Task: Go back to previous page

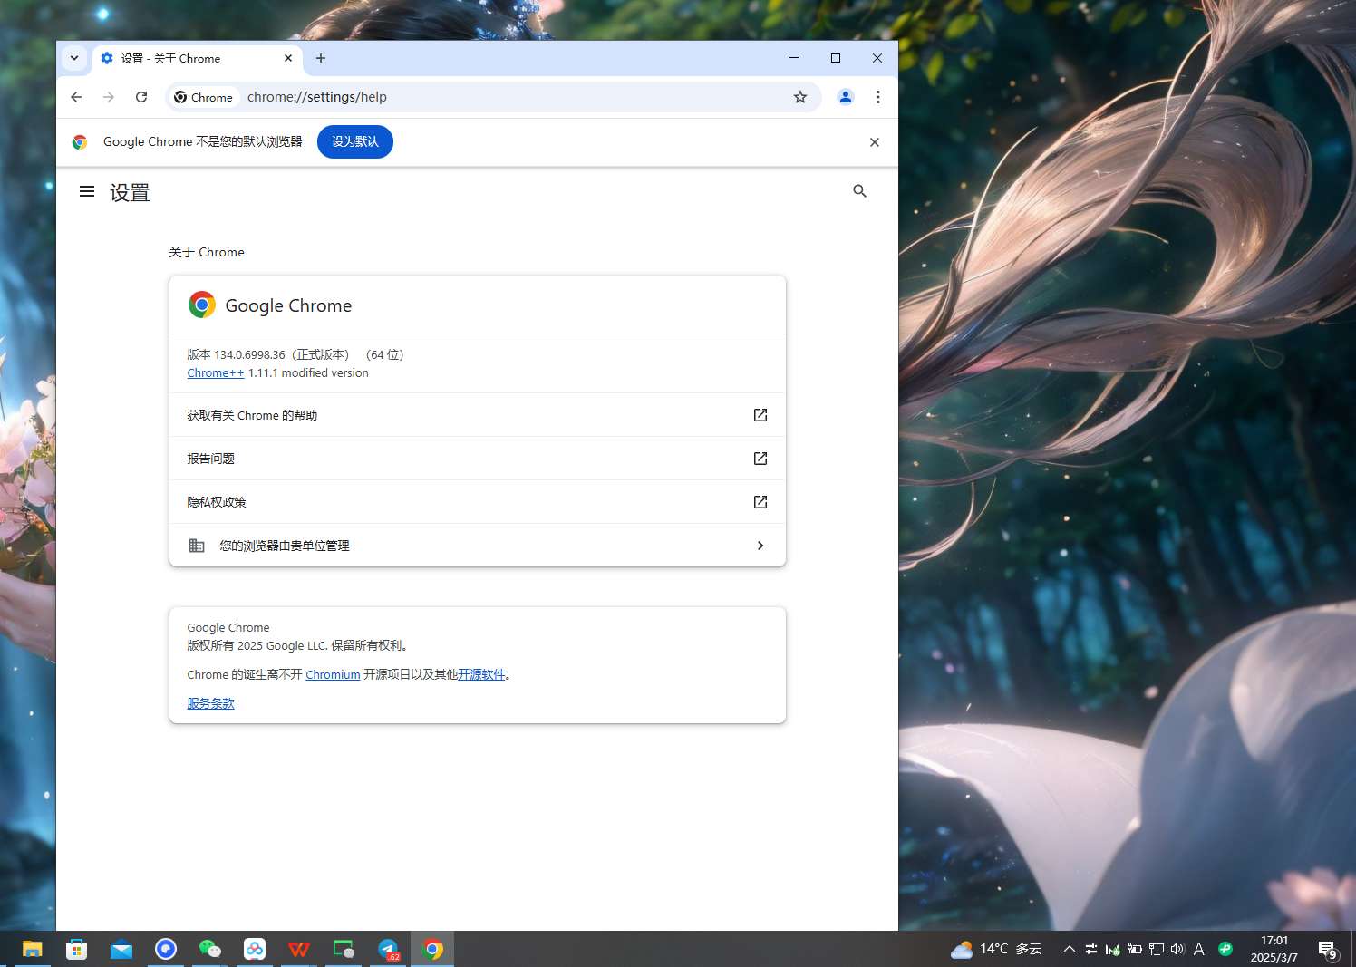Action: [76, 97]
